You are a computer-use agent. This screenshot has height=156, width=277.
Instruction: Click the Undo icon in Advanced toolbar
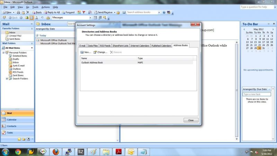tap(42, 18)
